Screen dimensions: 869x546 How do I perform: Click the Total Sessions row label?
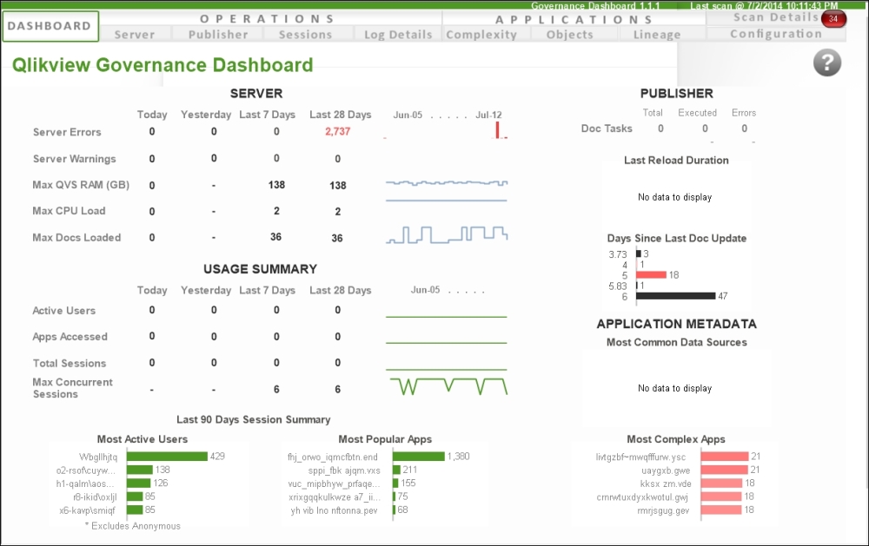pos(70,363)
